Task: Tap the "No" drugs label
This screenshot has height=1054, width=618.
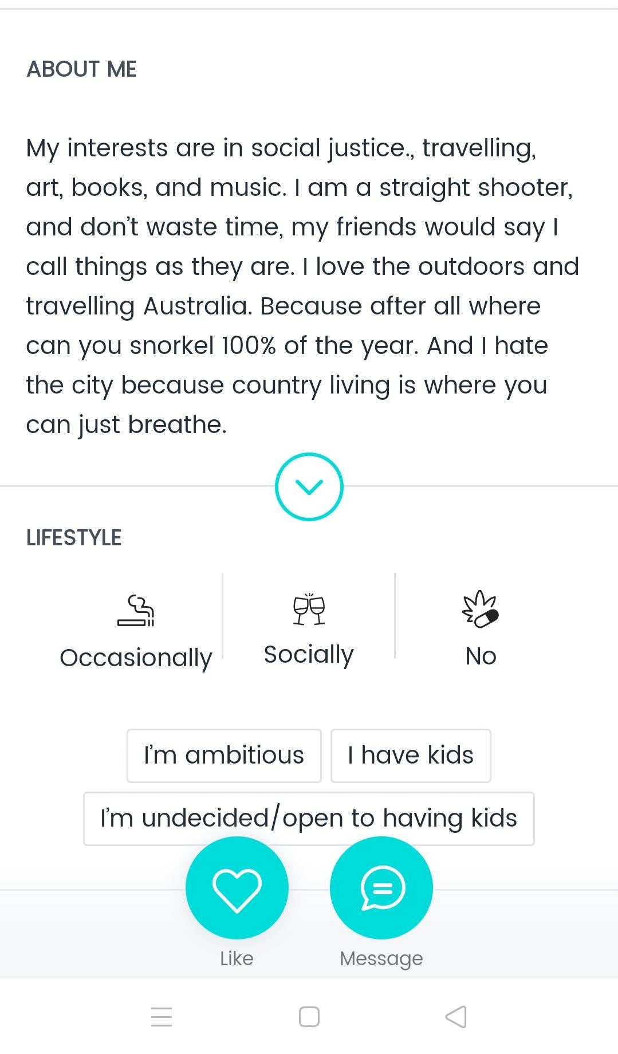Action: 481,656
